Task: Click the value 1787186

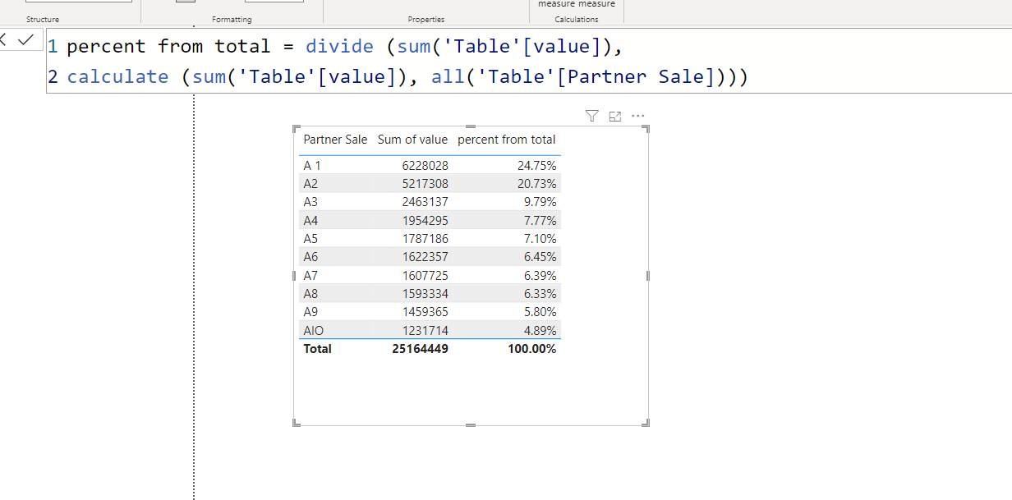Action: 425,239
